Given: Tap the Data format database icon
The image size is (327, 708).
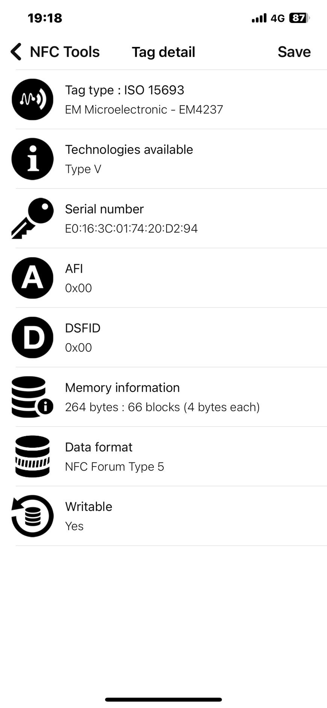Looking at the screenshot, I should [32, 456].
